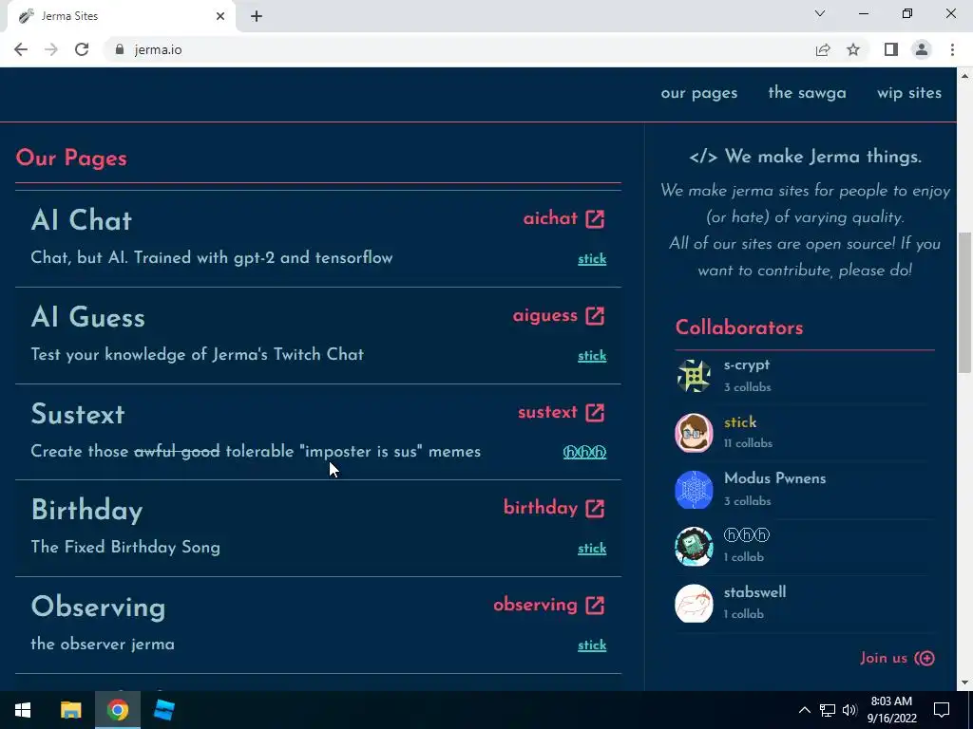The width and height of the screenshot is (973, 729).
Task: Bookmark this page with the star
Action: (853, 49)
